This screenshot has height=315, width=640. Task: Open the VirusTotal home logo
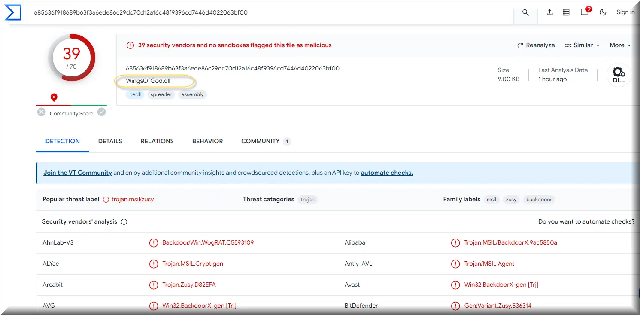[13, 12]
